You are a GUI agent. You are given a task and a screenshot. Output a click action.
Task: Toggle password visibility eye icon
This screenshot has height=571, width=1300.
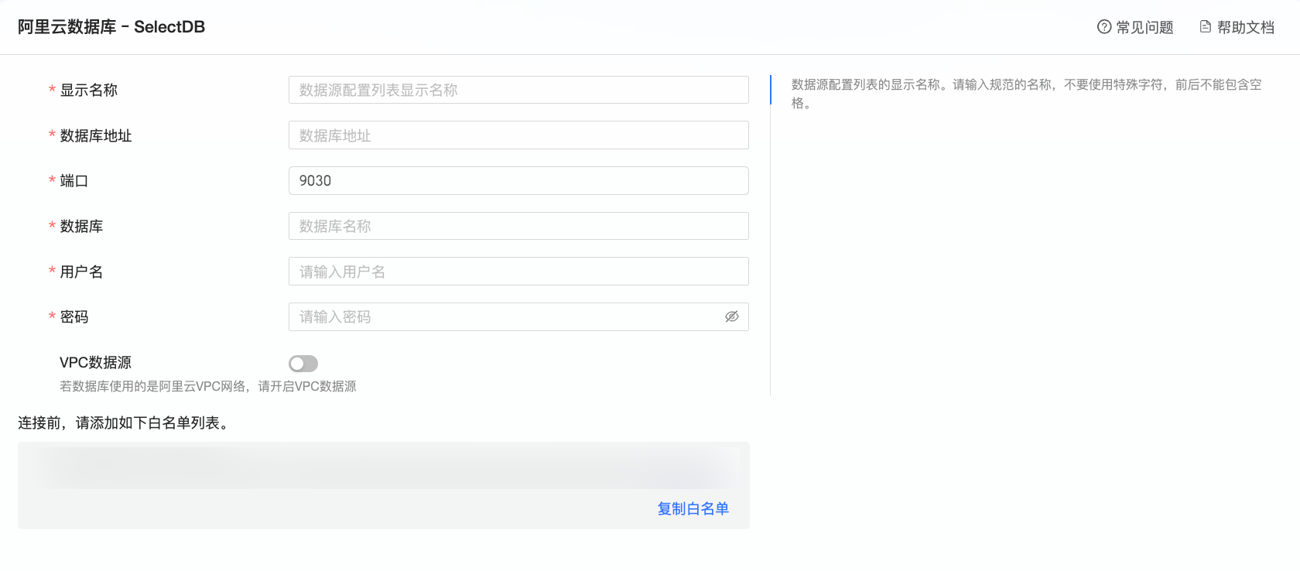coord(732,316)
